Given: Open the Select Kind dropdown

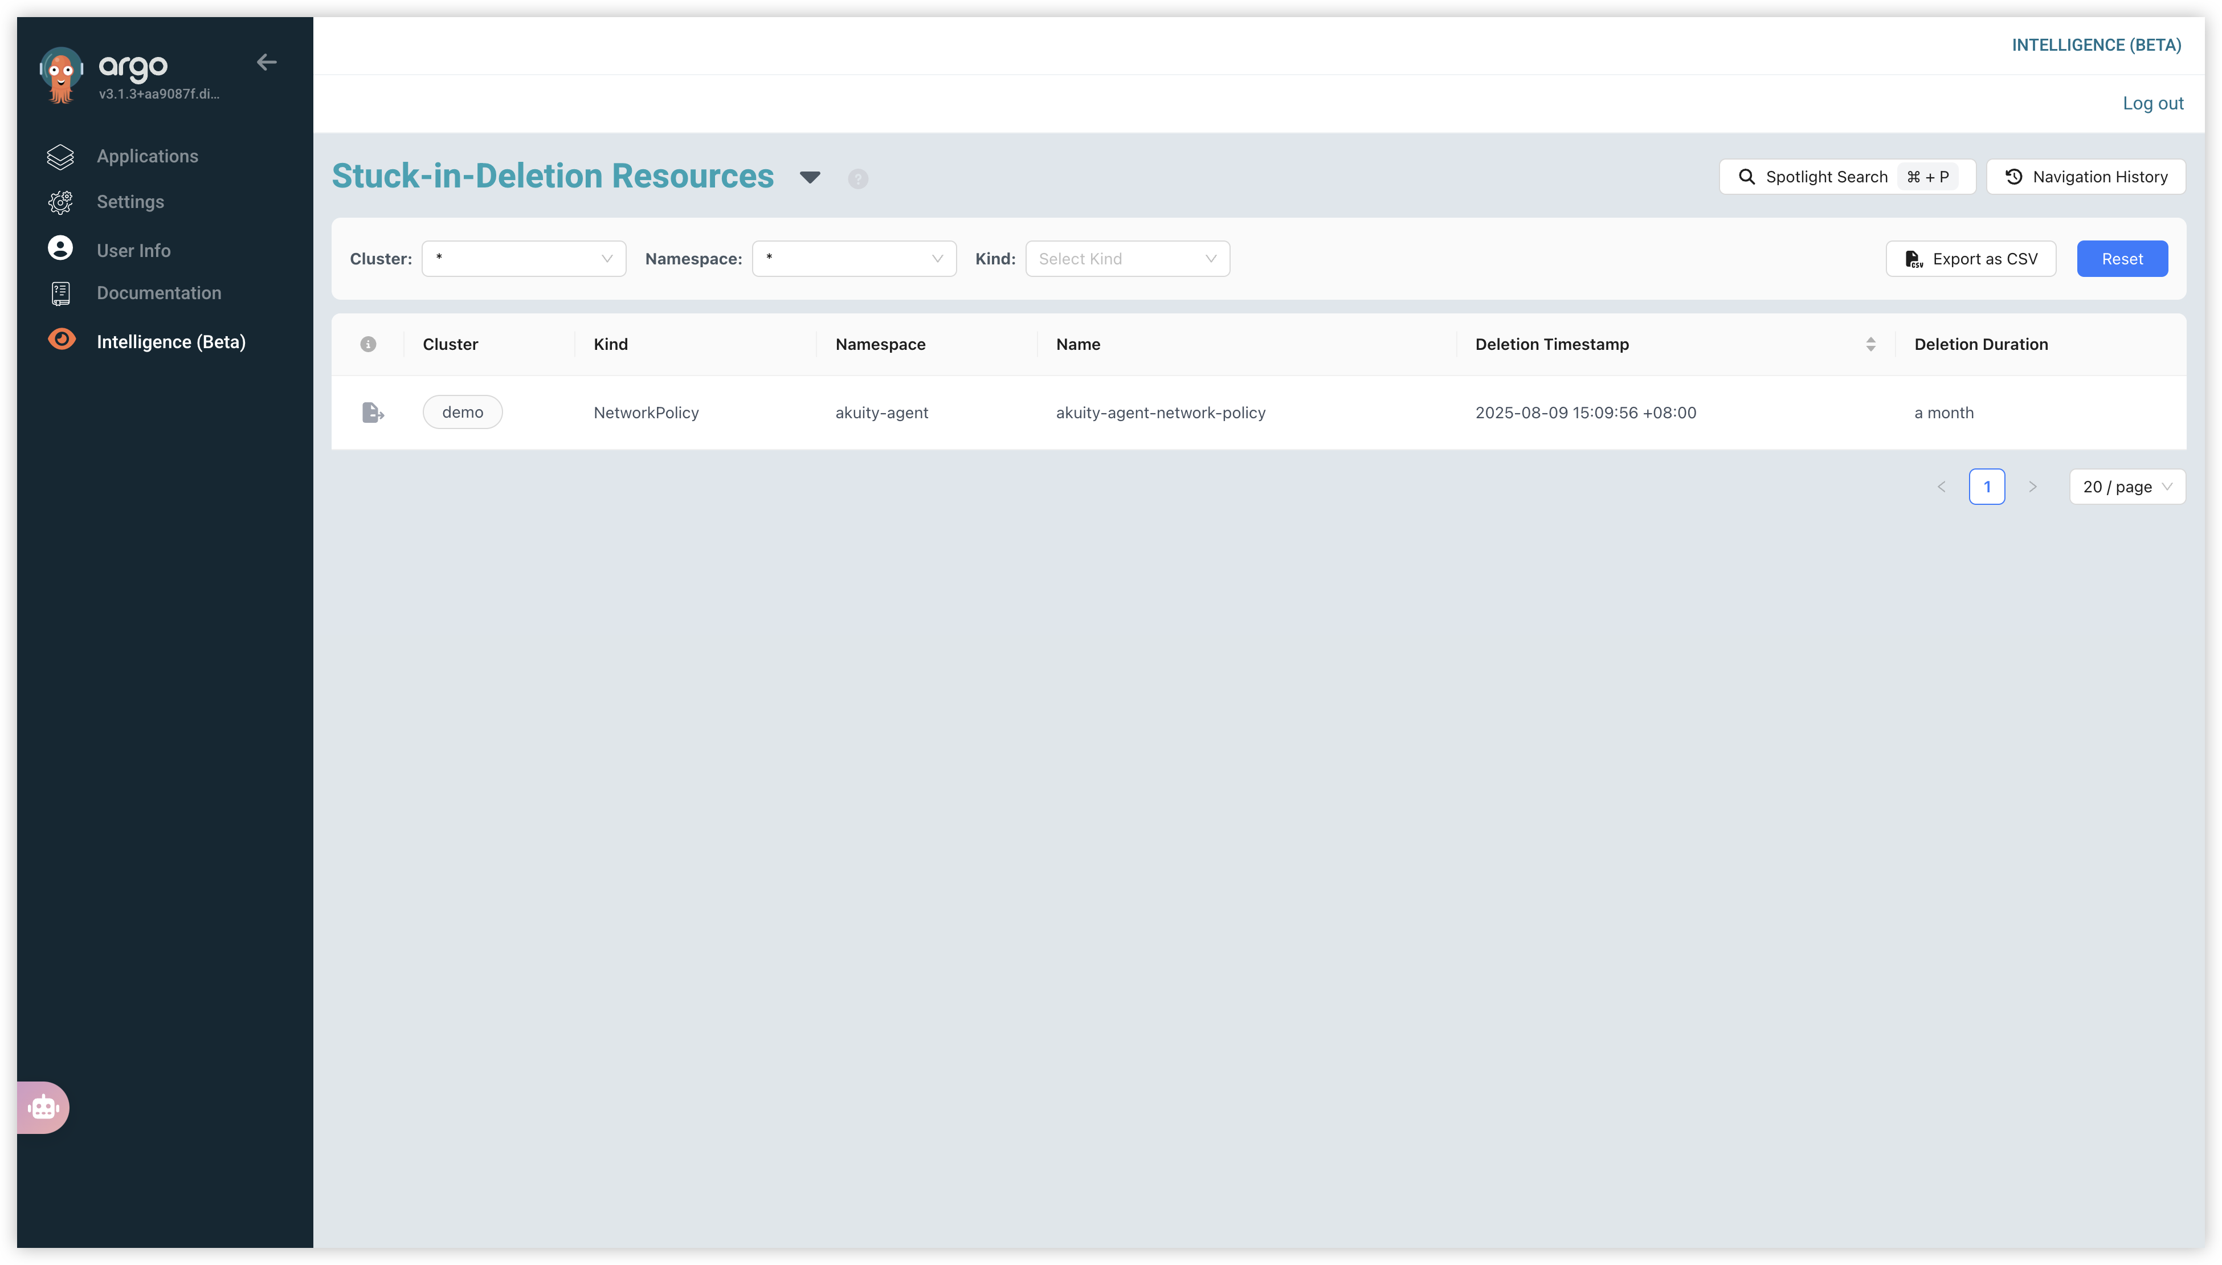Looking at the screenshot, I should pyautogui.click(x=1126, y=259).
